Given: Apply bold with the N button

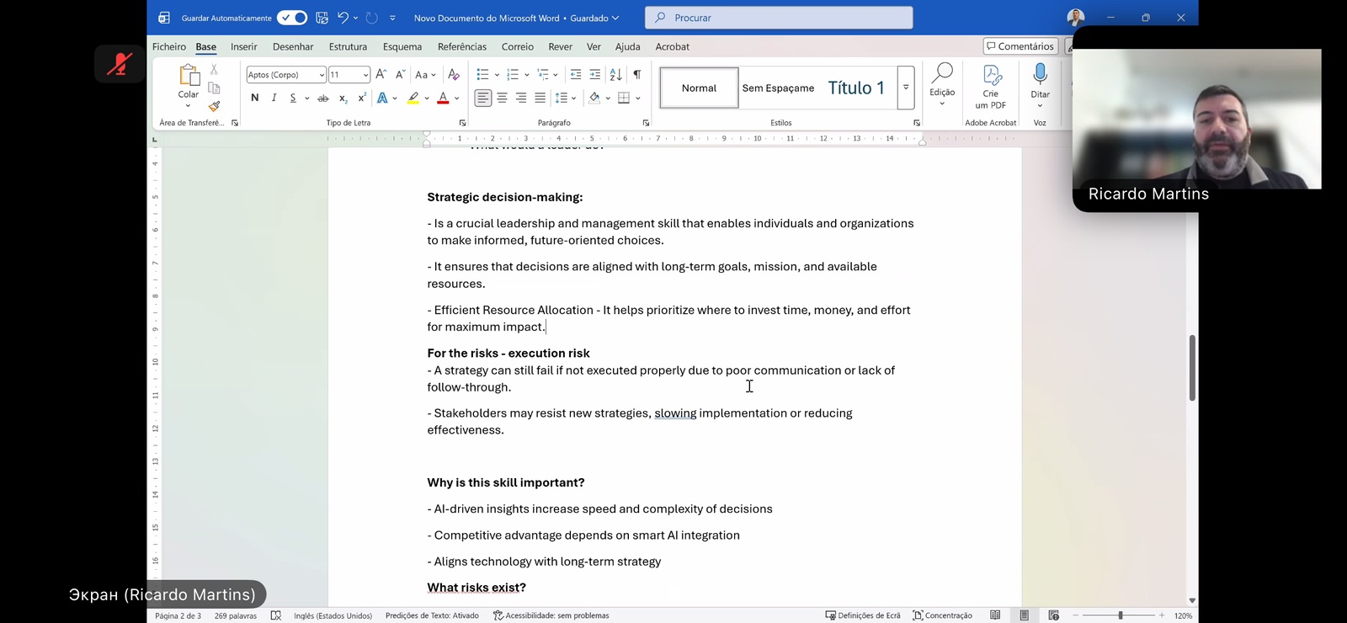Looking at the screenshot, I should click(254, 98).
